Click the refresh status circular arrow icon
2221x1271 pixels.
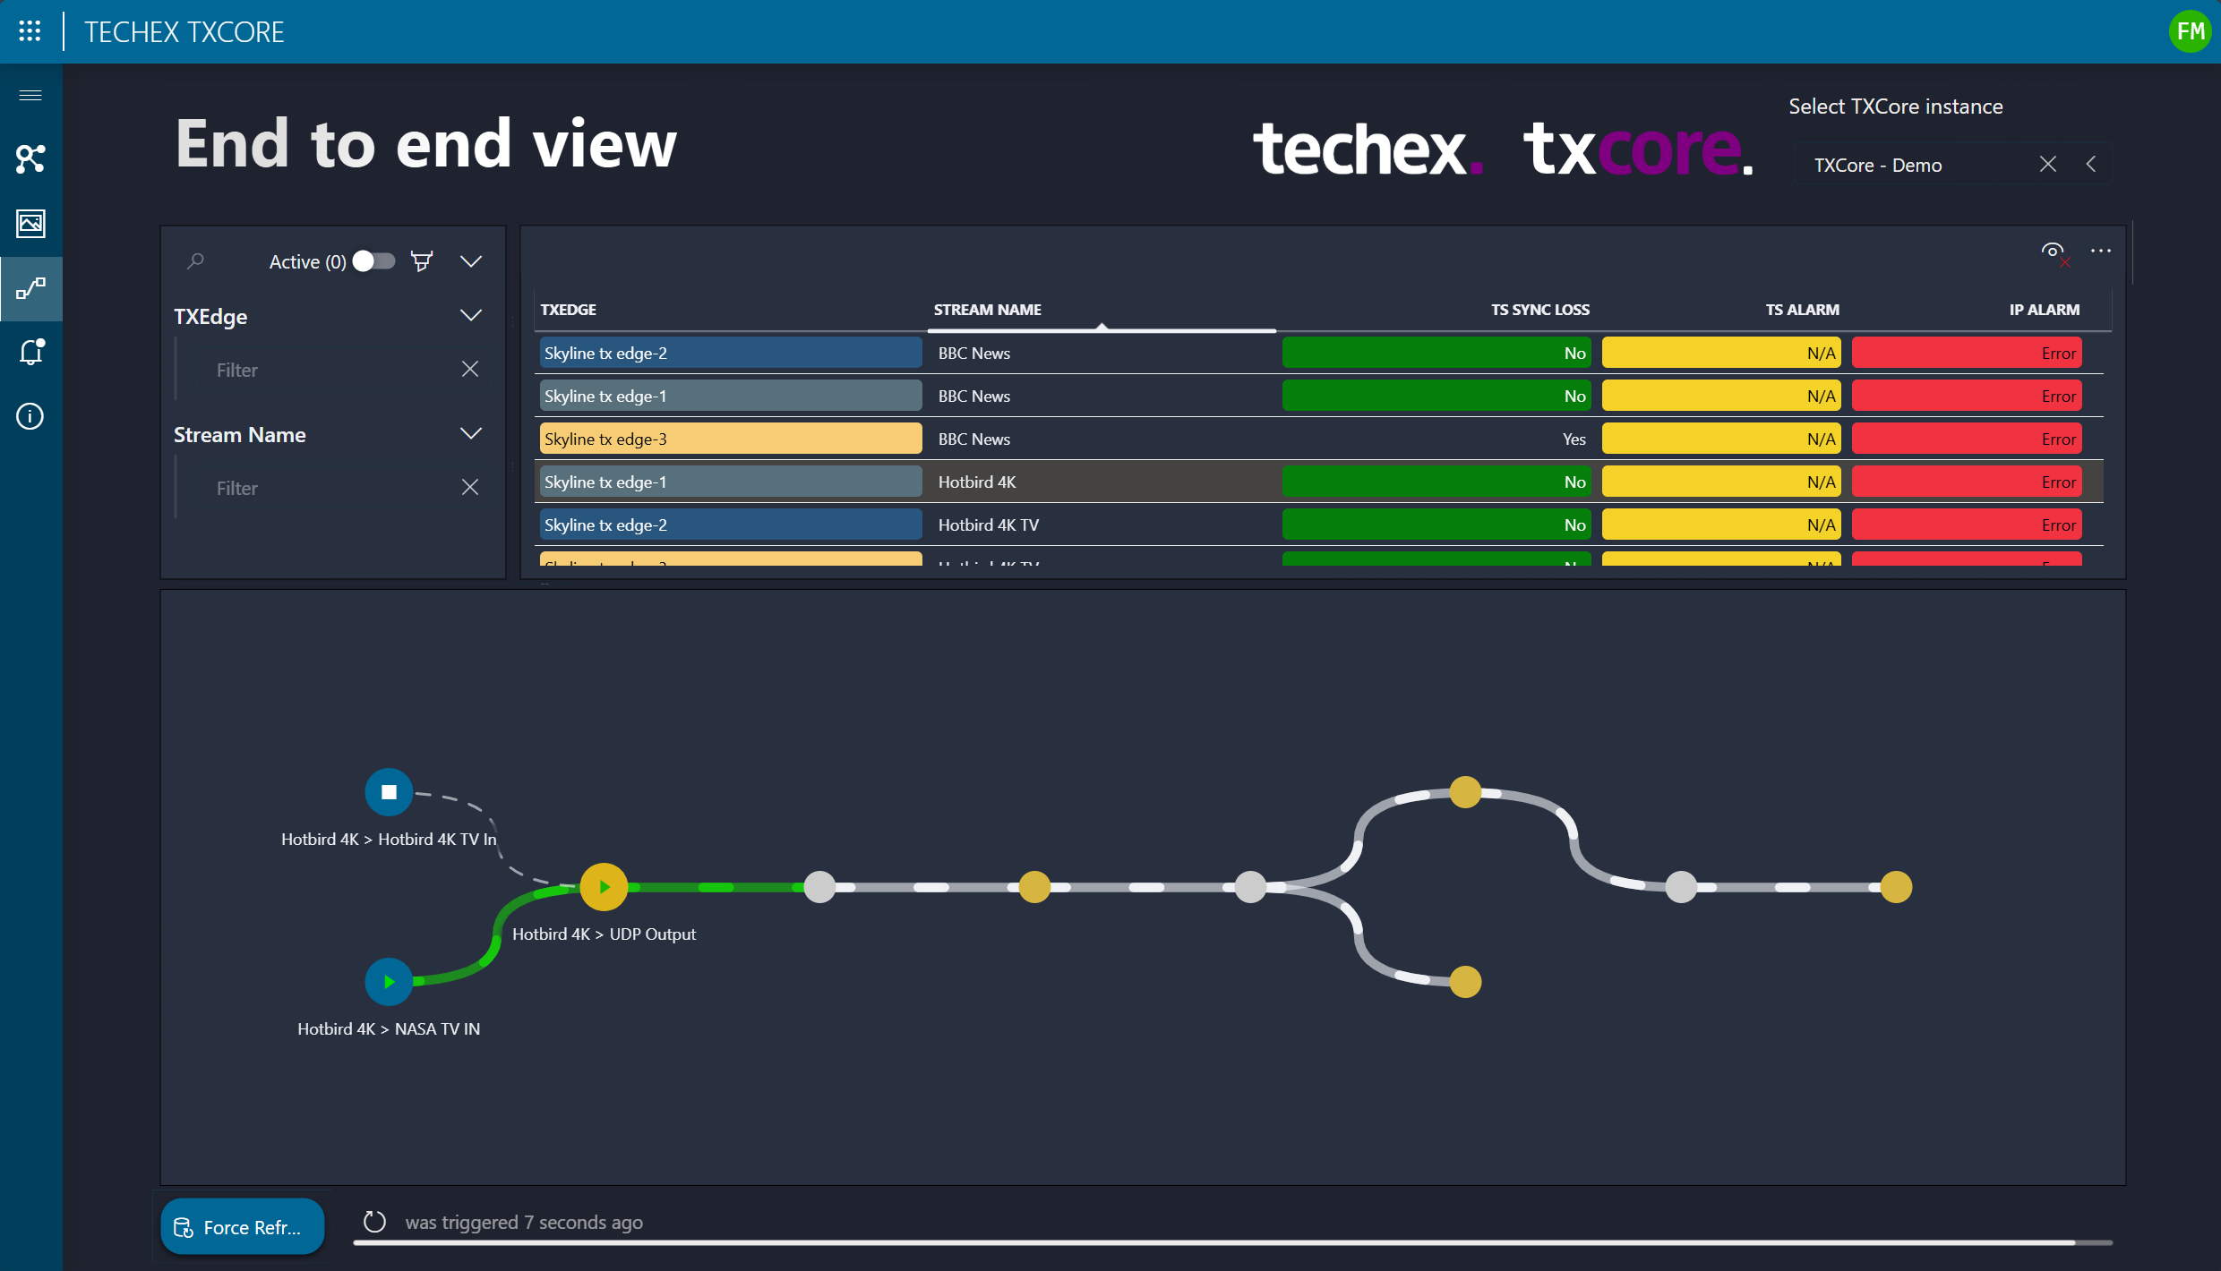coord(374,1222)
